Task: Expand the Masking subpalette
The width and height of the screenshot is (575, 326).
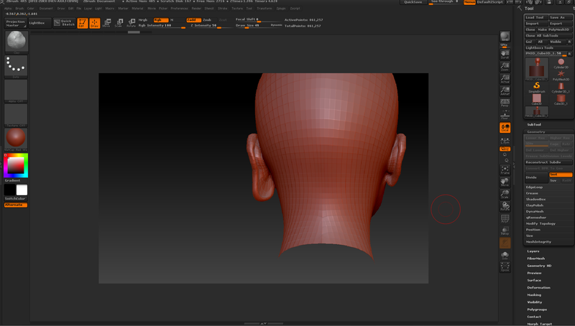Action: pos(534,294)
